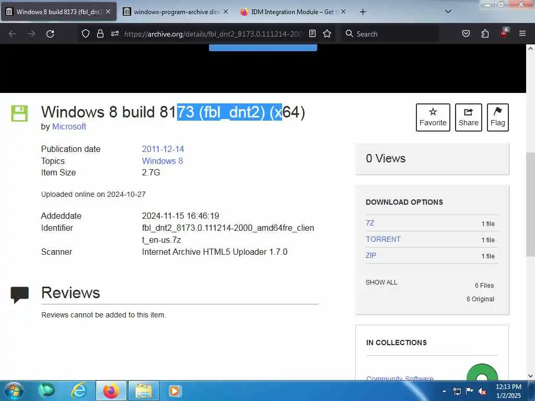
Task: Click the Windows 8 build 8173 title heading
Action: [173, 112]
